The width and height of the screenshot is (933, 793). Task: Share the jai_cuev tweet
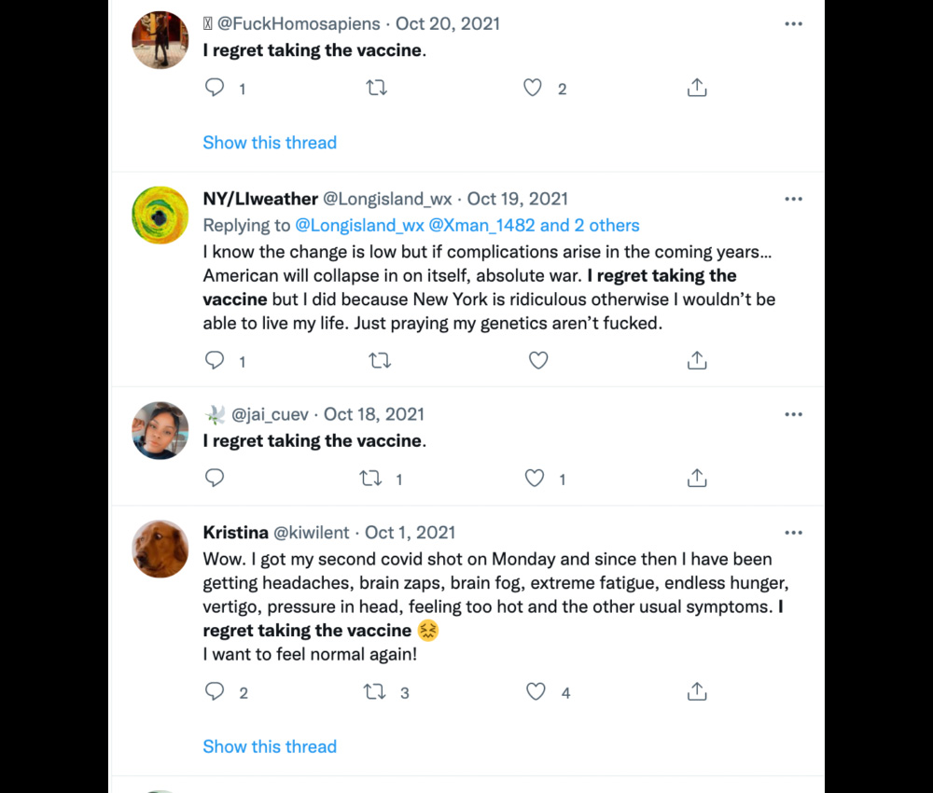pyautogui.click(x=696, y=479)
